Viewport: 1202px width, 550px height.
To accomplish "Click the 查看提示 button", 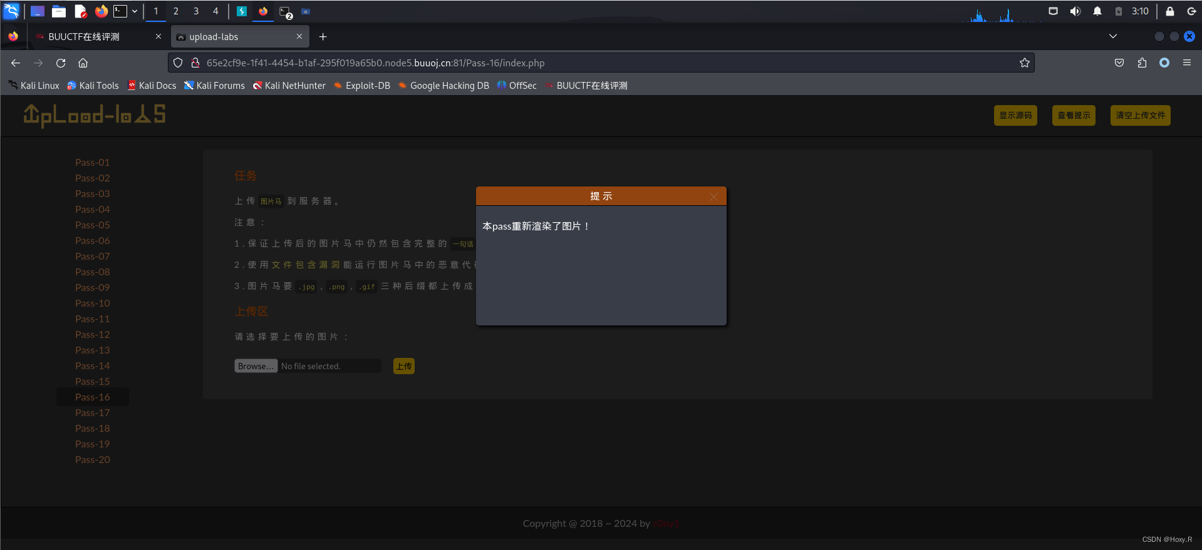I will pyautogui.click(x=1074, y=115).
